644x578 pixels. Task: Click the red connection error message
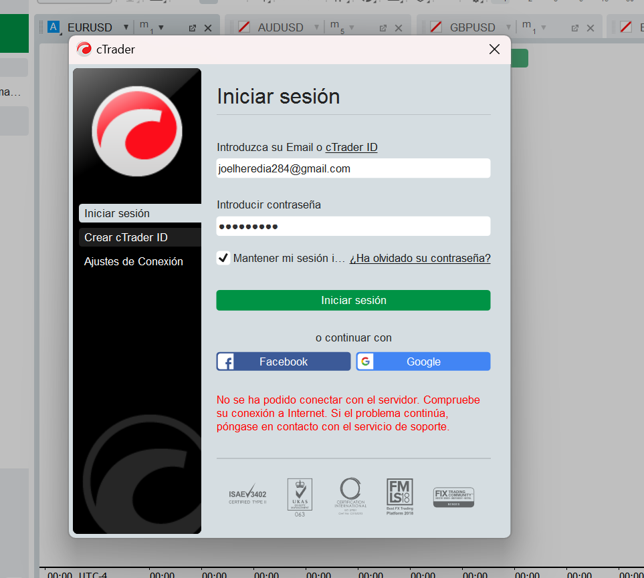tap(348, 414)
